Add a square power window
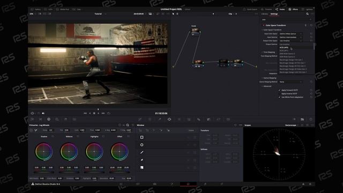This screenshot has height=193, width=343. tap(141, 137)
